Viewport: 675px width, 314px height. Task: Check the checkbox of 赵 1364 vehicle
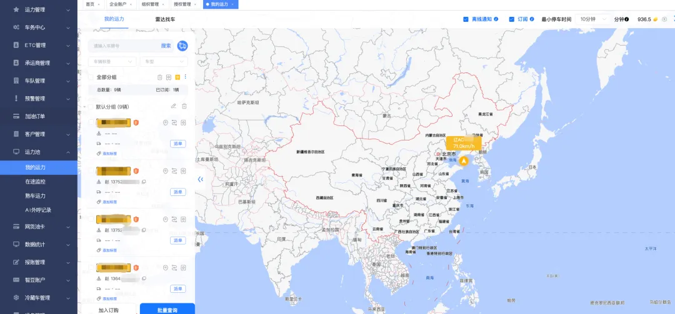[91, 268]
